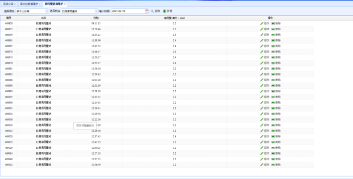353x179 pixels.
Task: Delete the 13:07:33 record
Action: [276, 159]
